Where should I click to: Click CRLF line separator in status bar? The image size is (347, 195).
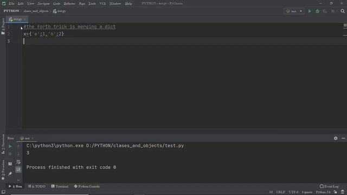(281, 192)
